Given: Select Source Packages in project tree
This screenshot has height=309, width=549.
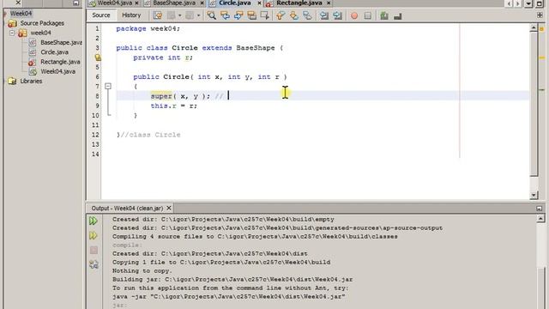Looking at the screenshot, I should (x=42, y=23).
